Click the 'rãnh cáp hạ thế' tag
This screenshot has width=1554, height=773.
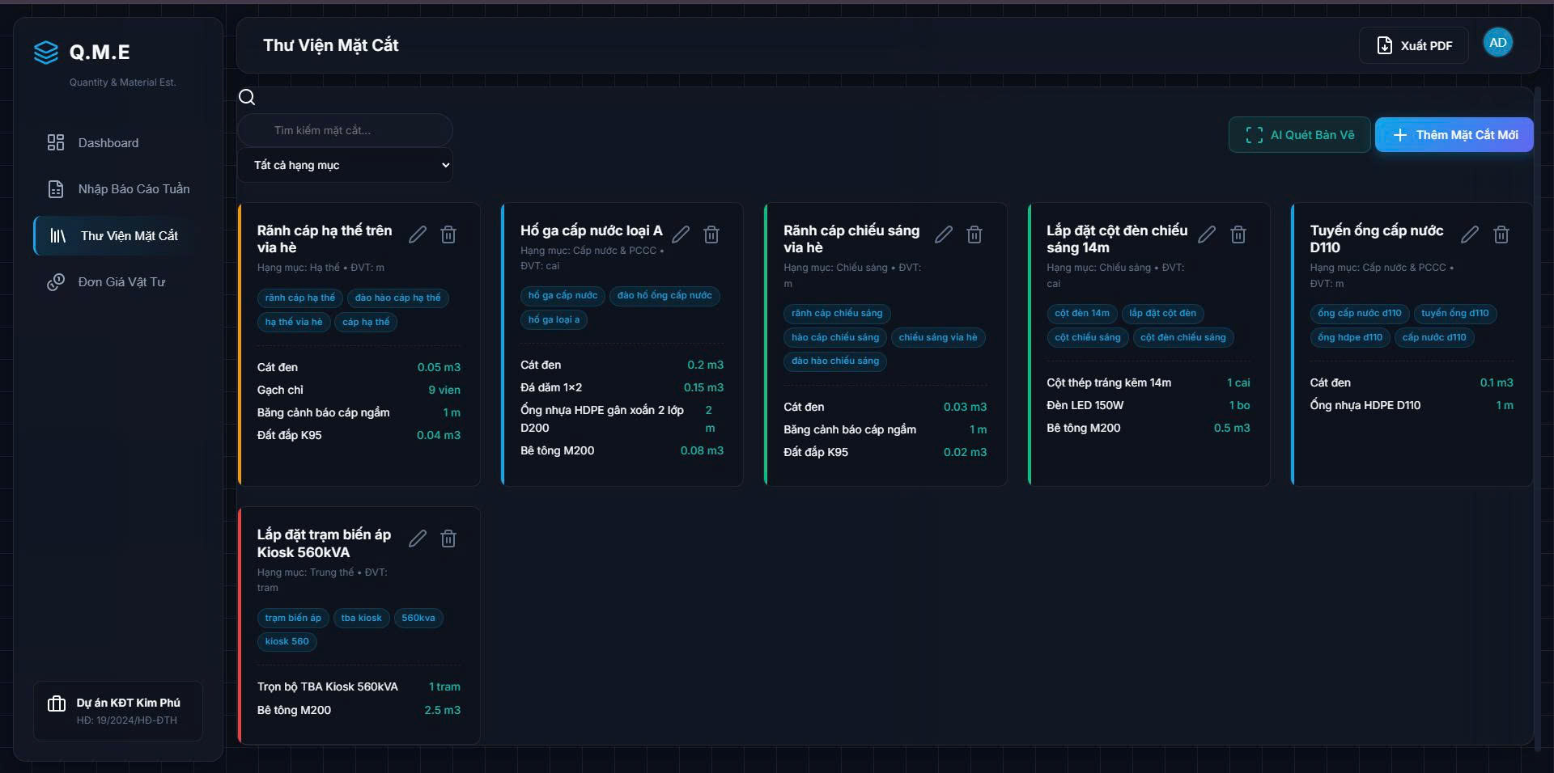(300, 298)
